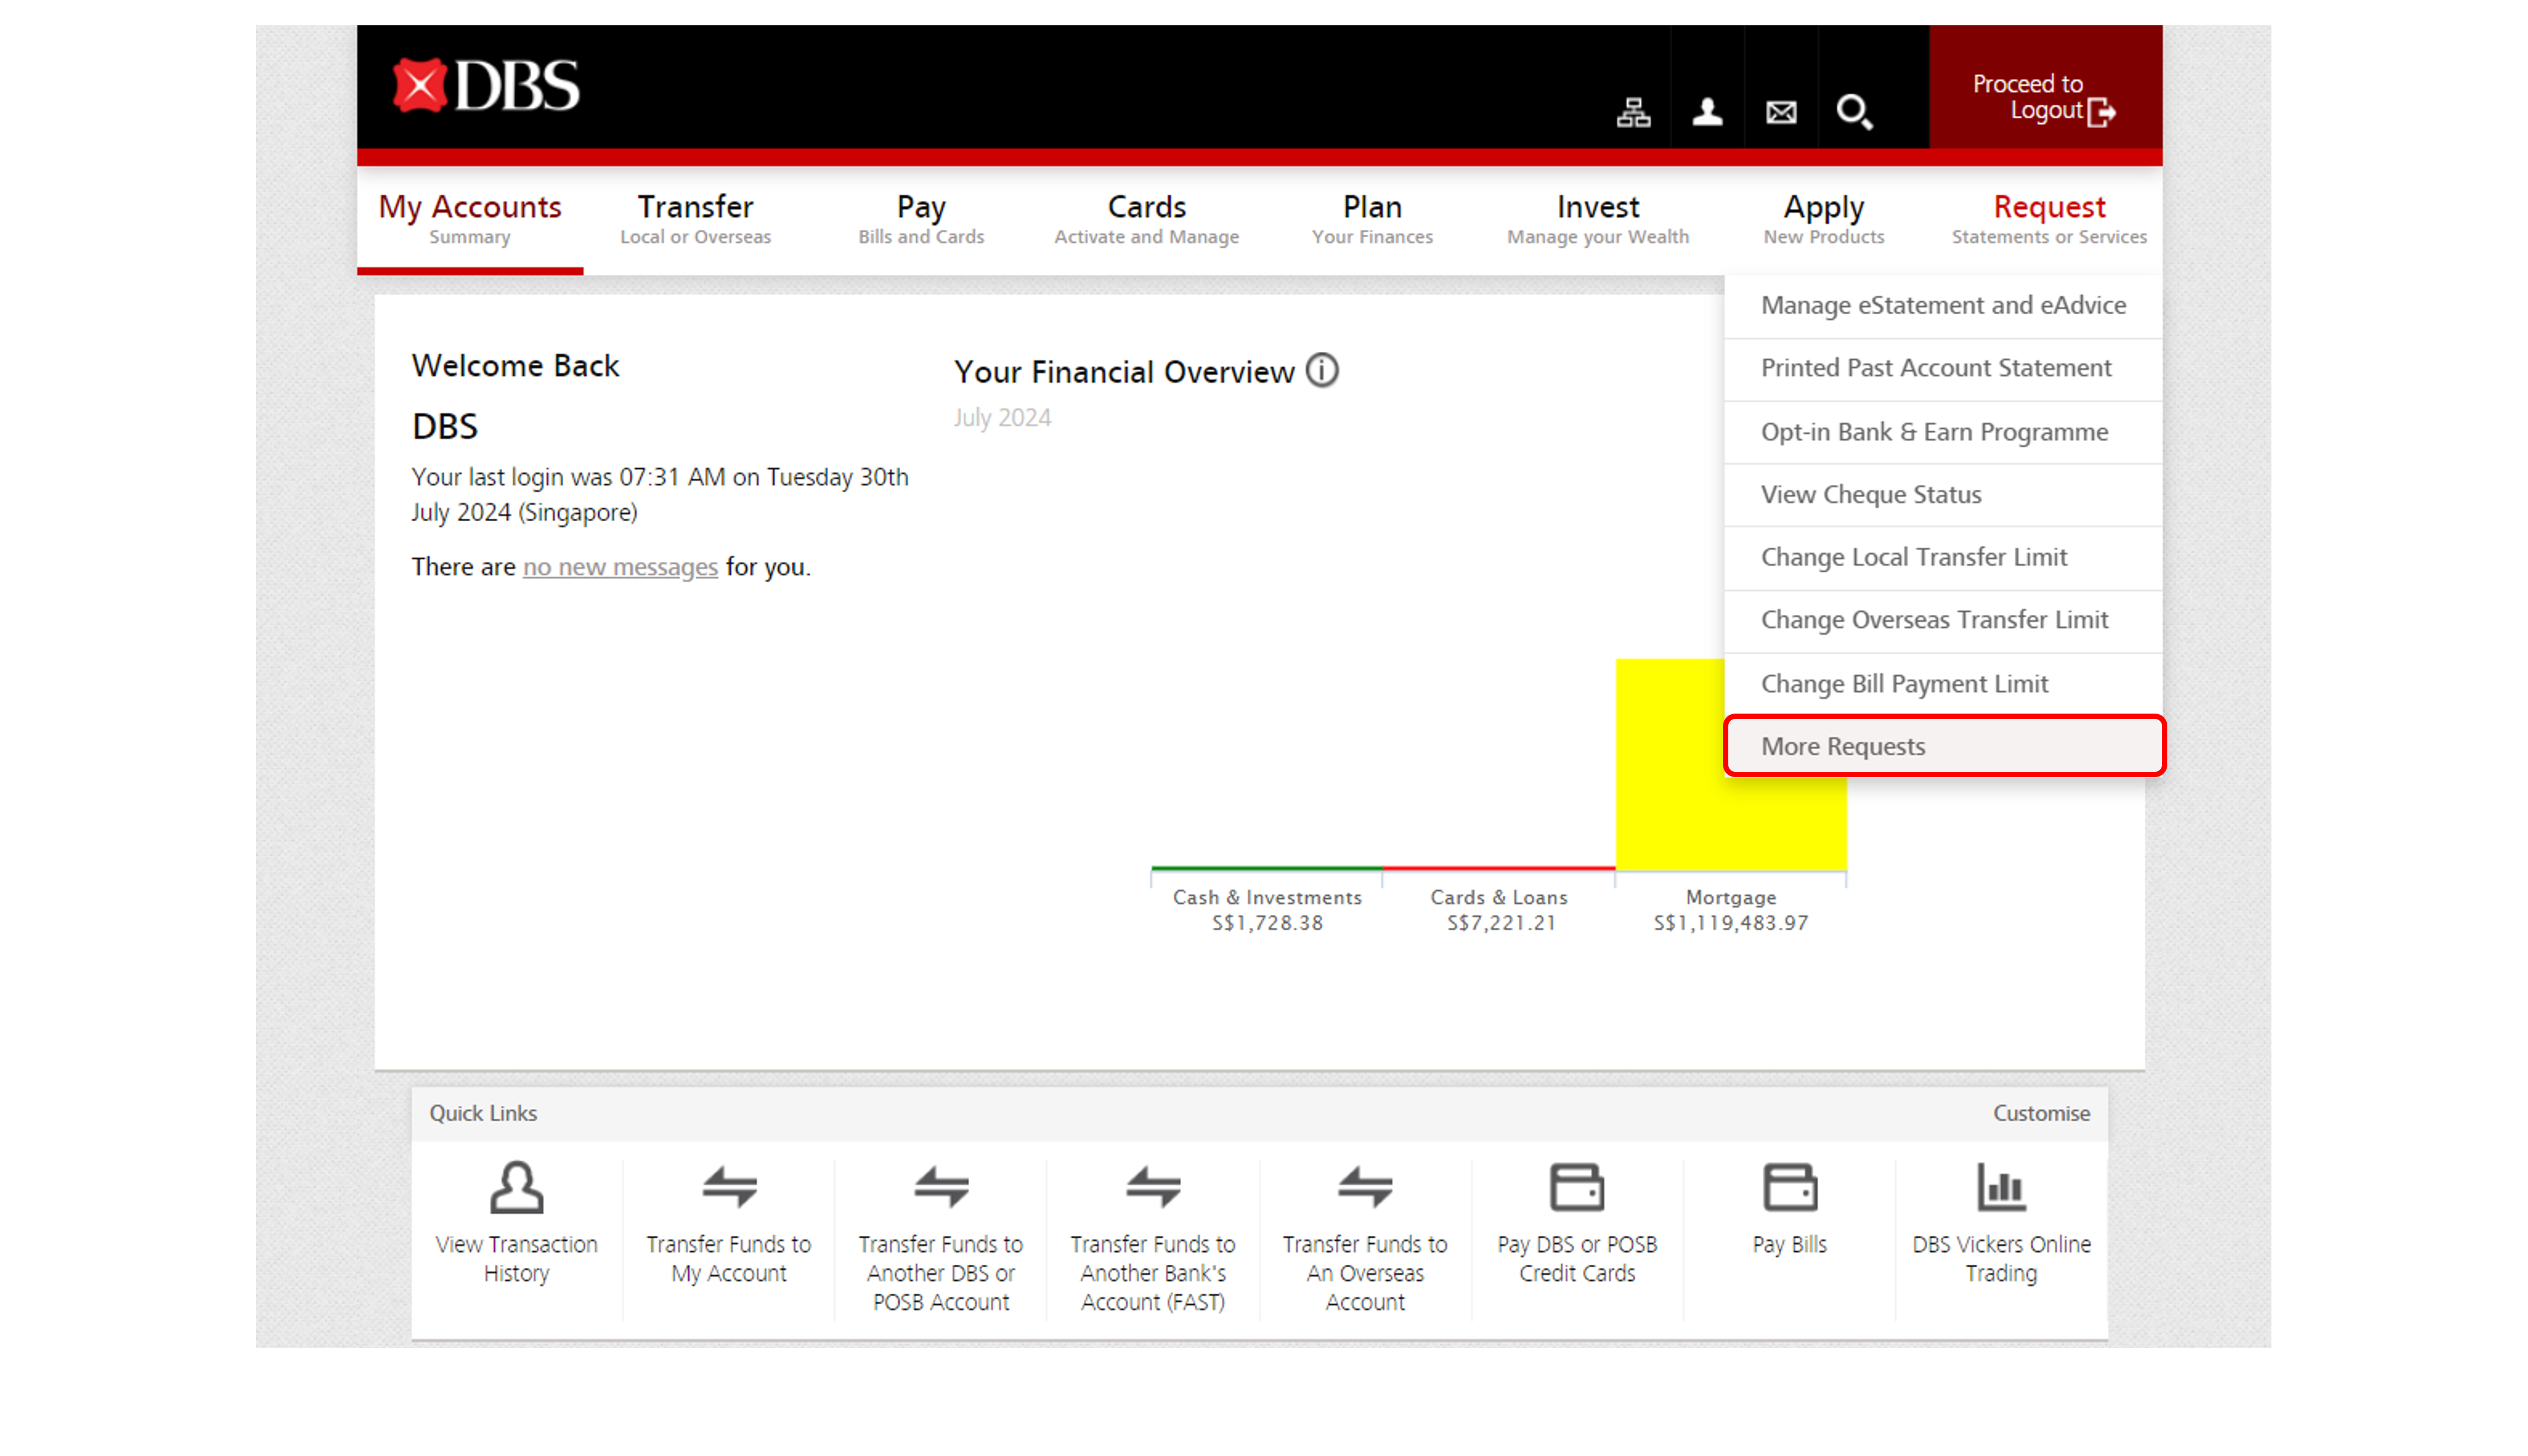Open the user profile icon
This screenshot has height=1456, width=2528.
click(x=1707, y=112)
